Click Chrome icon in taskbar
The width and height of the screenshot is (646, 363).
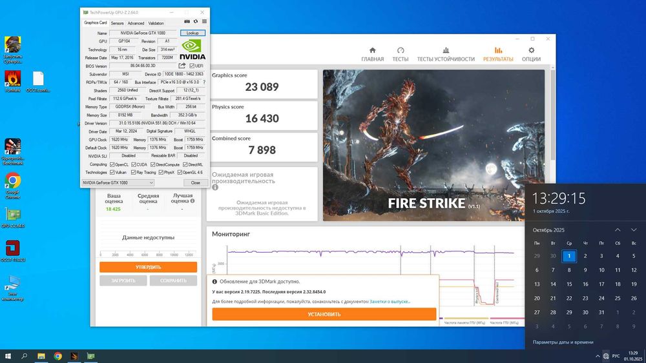tap(57, 356)
